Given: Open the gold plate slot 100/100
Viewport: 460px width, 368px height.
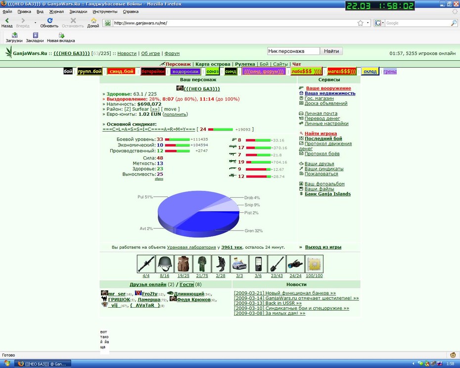Looking at the screenshot, I should click(314, 264).
